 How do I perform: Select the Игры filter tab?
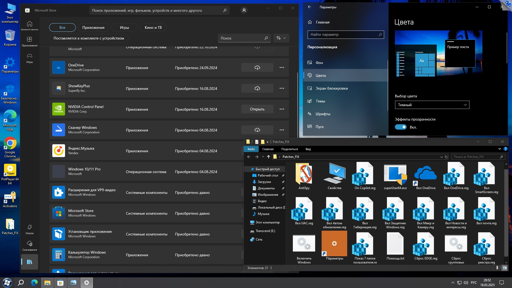point(124,27)
